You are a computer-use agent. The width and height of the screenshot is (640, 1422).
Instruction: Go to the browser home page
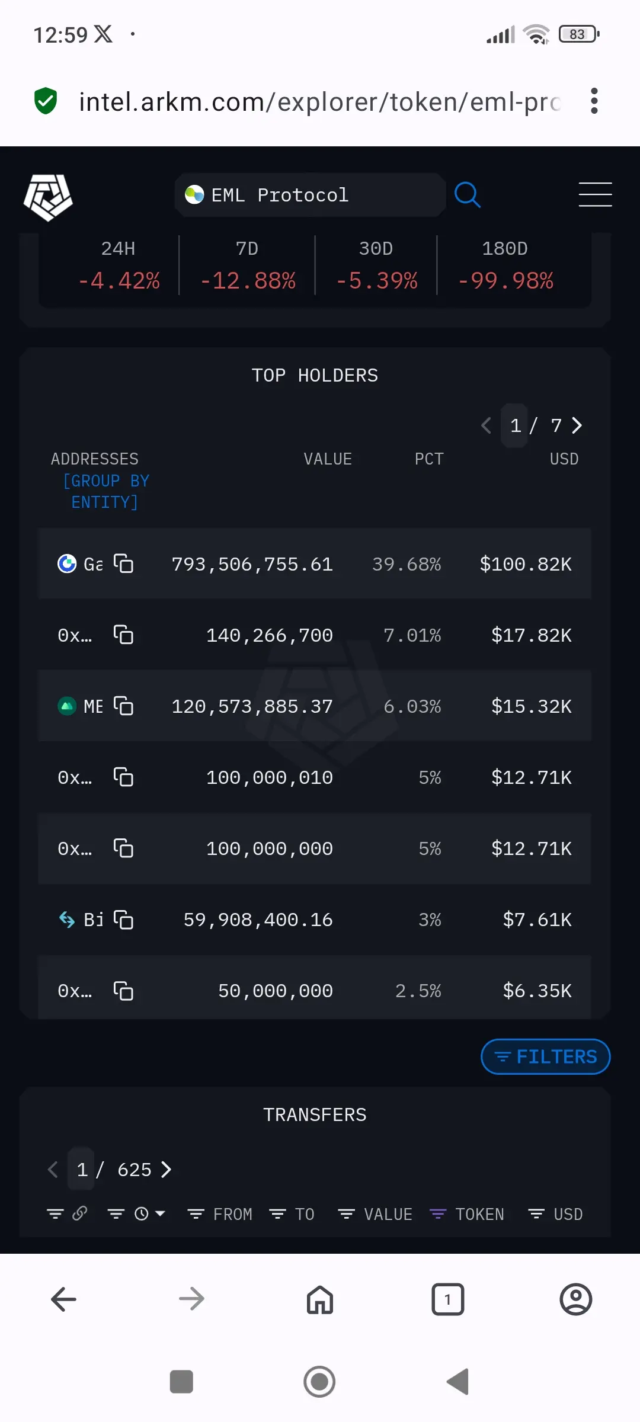[x=319, y=1299]
